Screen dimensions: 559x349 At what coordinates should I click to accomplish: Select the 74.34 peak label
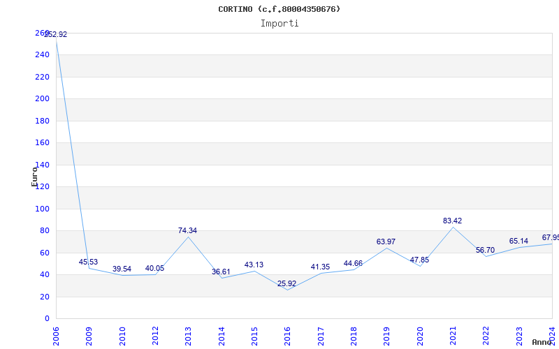[x=187, y=231]
